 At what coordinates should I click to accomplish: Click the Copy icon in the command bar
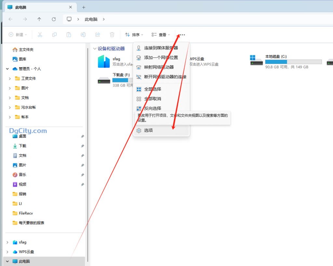point(54,35)
